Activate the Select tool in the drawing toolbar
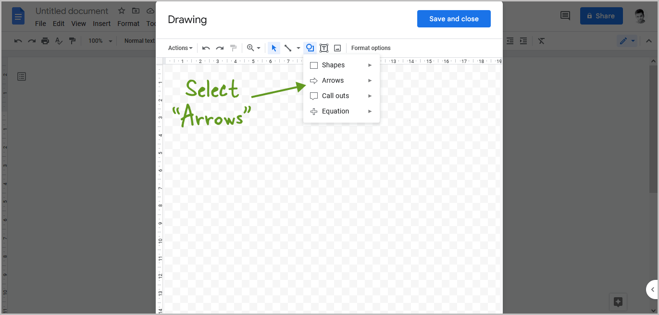 (x=274, y=48)
